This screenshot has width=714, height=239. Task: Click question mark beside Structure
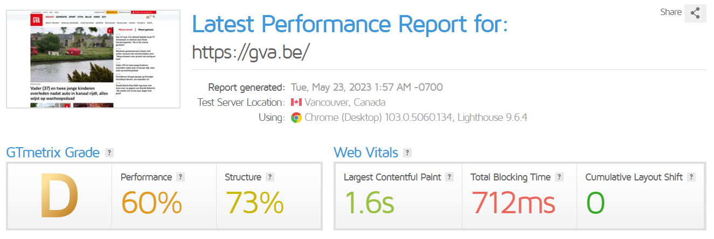coord(270,177)
